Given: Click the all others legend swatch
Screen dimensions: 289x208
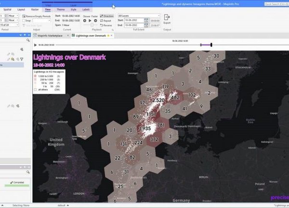Looking at the screenshot, I should [x=35, y=90].
